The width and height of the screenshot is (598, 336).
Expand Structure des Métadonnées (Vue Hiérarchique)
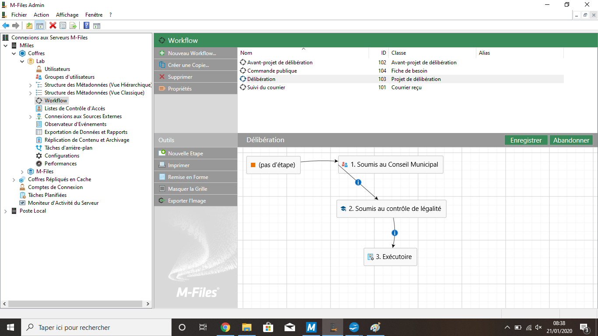pos(31,85)
